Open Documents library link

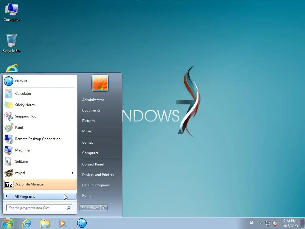pyautogui.click(x=91, y=110)
